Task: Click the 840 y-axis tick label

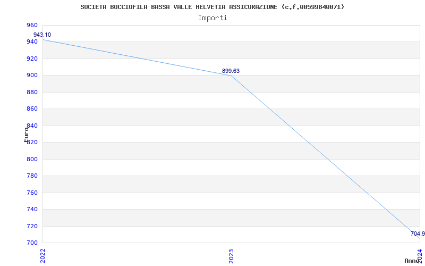Action: 32,126
